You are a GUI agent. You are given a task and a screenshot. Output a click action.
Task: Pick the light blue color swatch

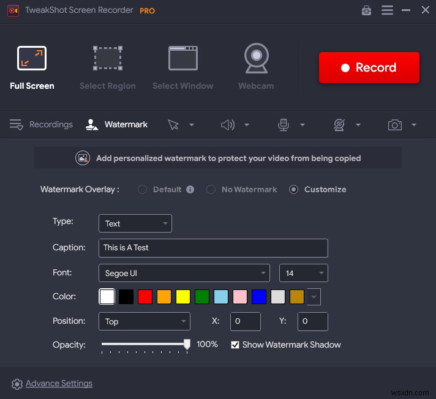[x=221, y=296]
